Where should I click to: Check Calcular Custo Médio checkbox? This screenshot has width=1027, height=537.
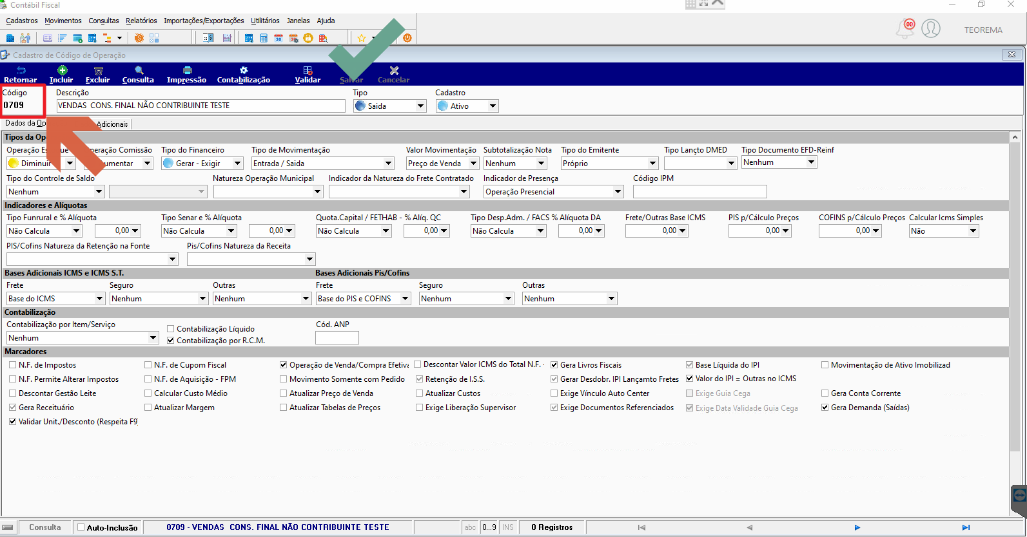tap(148, 393)
